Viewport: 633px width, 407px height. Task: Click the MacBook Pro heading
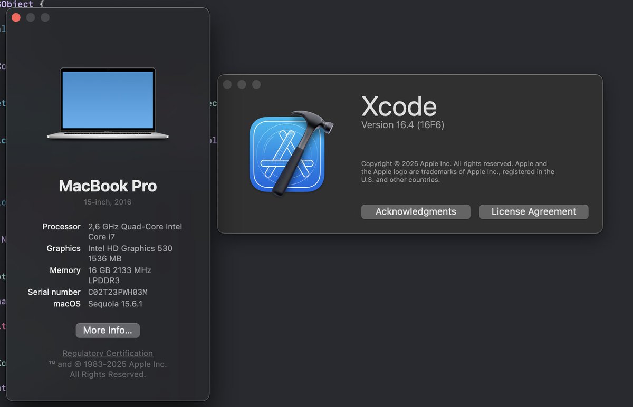point(108,186)
